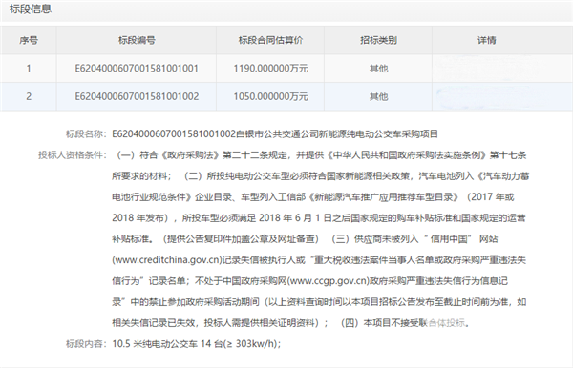The height and width of the screenshot is (368, 573).
Task: Select 其他 category in second row
Action: [378, 96]
